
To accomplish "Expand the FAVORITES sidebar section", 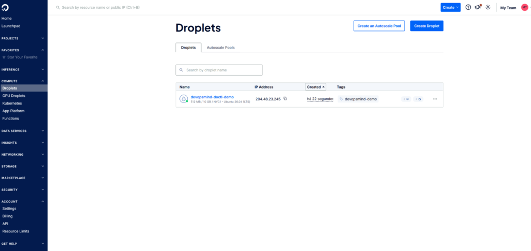I will point(24,50).
